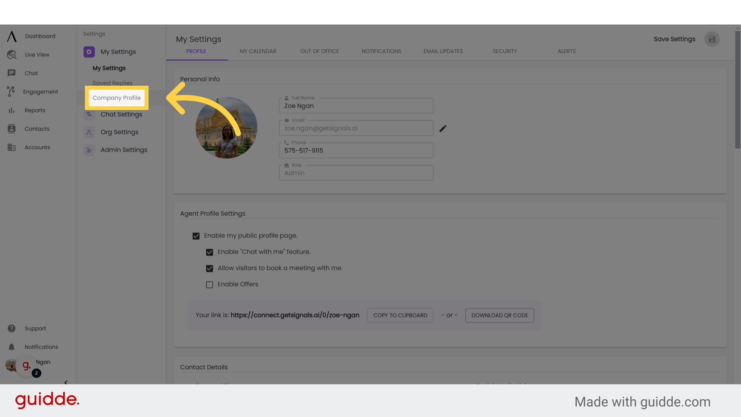Screen dimensions: 741x417
Task: Open Saved Replies in settings menu
Action: click(x=113, y=83)
